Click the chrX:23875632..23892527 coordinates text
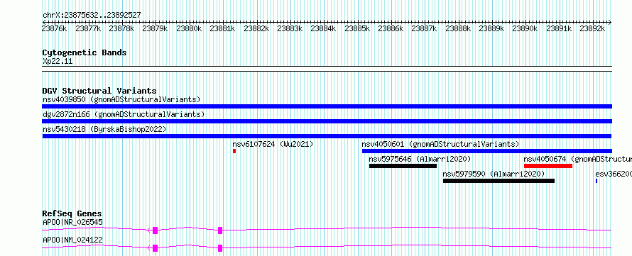632x256 pixels. (92, 15)
